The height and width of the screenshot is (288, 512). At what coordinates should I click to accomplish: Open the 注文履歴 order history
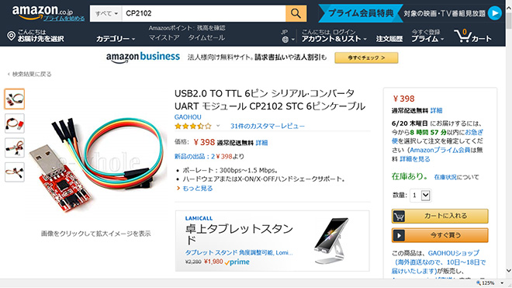tap(389, 39)
